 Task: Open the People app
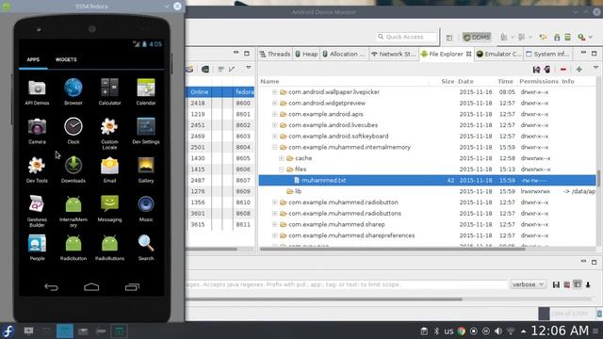37,248
